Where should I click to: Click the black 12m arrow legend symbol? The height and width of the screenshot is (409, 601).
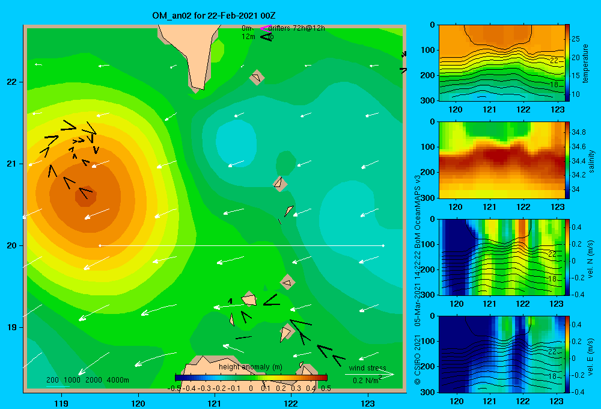coord(266,37)
